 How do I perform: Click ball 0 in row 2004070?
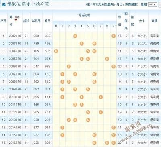56,51
